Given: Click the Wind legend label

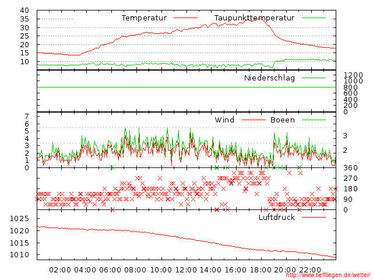Looking at the screenshot, I should 224,120.
